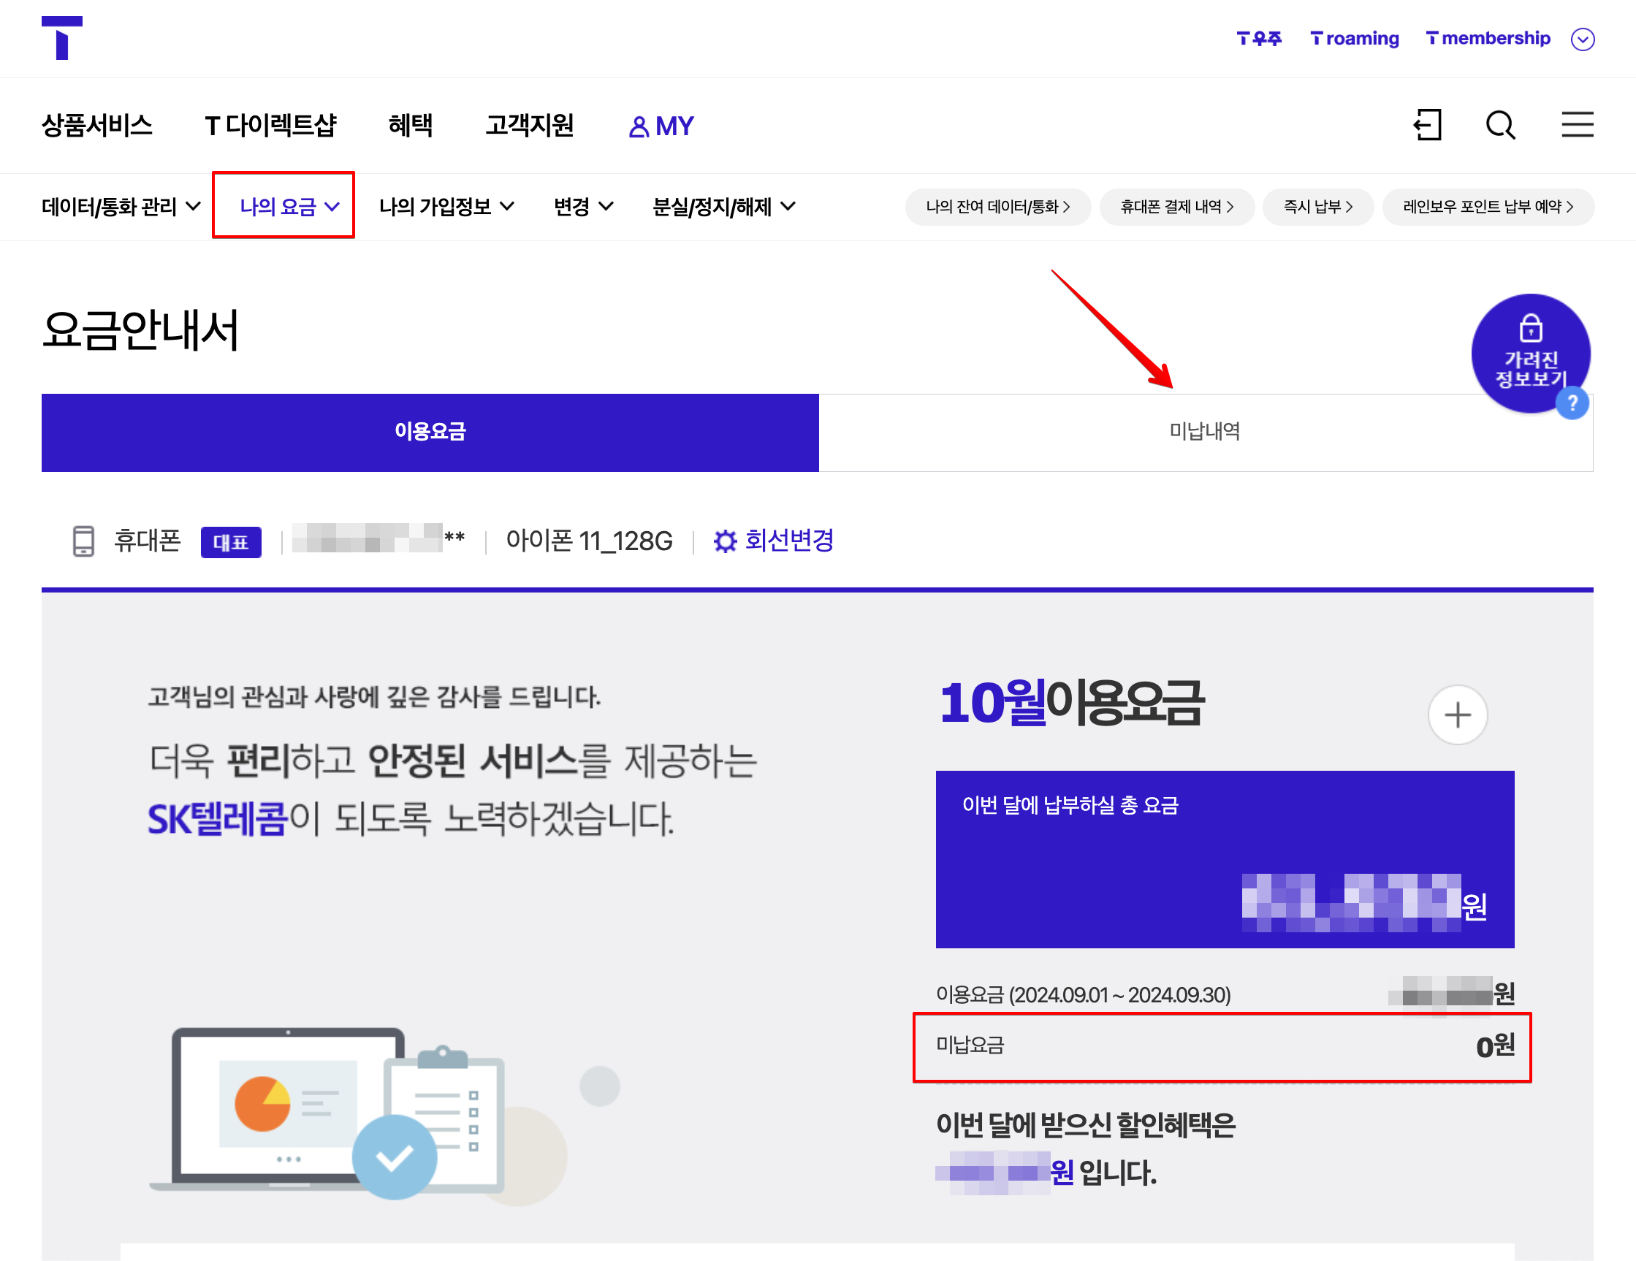1636x1261 pixels.
Task: Open the T roaming link
Action: pyautogui.click(x=1355, y=38)
